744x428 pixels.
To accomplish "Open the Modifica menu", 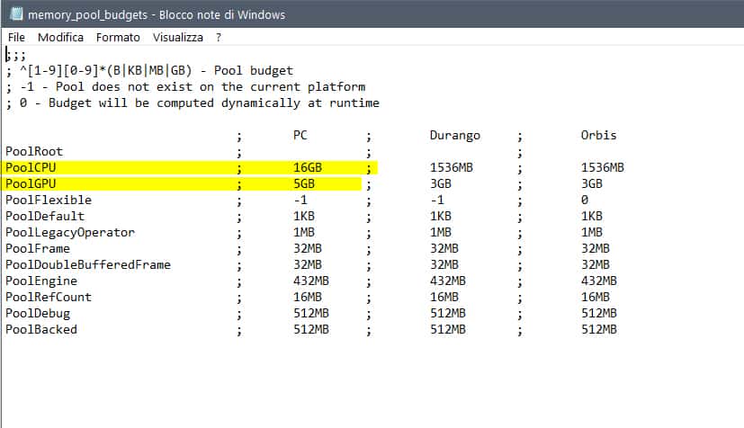I will click(x=60, y=37).
